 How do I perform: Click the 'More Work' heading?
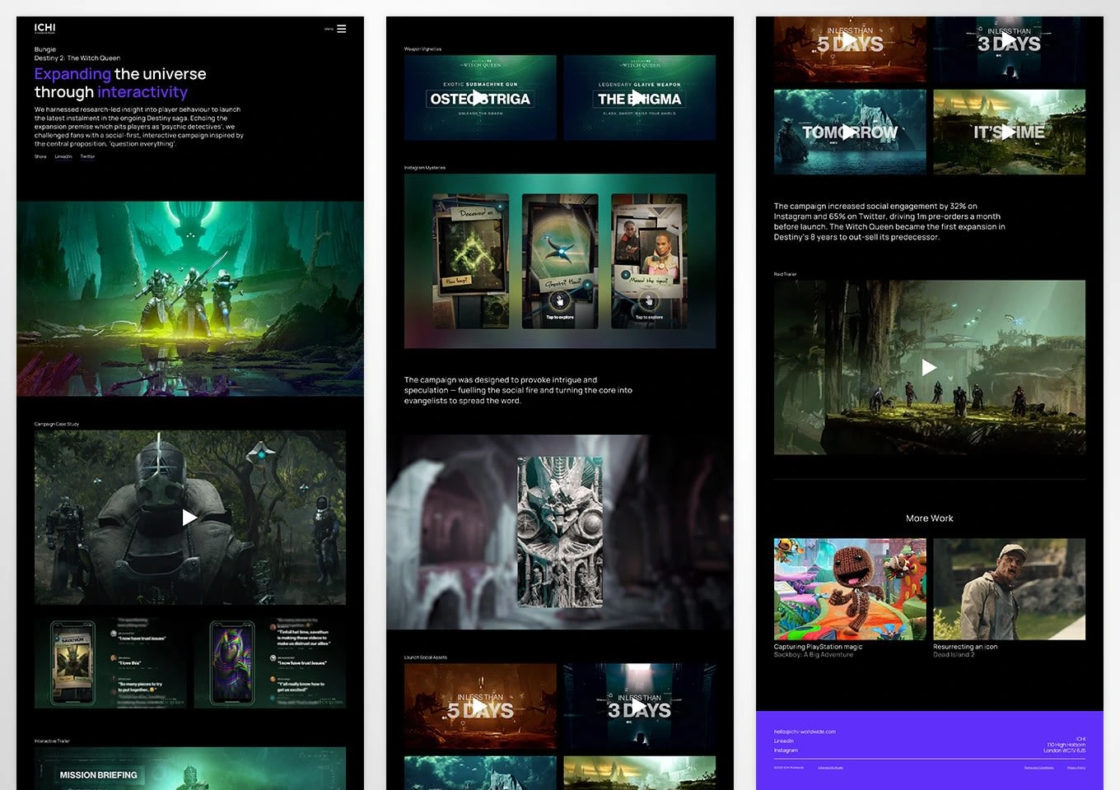pos(930,518)
